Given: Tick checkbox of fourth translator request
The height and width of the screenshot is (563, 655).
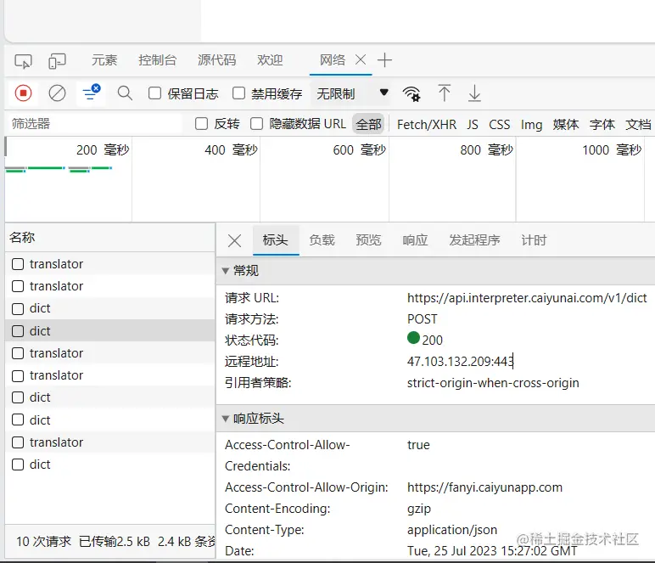Looking at the screenshot, I should (x=18, y=375).
